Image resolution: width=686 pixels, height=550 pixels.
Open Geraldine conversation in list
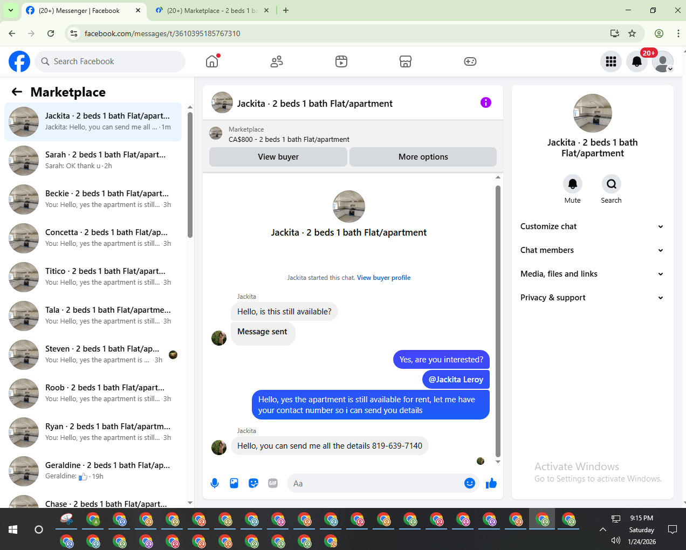pyautogui.click(x=93, y=471)
